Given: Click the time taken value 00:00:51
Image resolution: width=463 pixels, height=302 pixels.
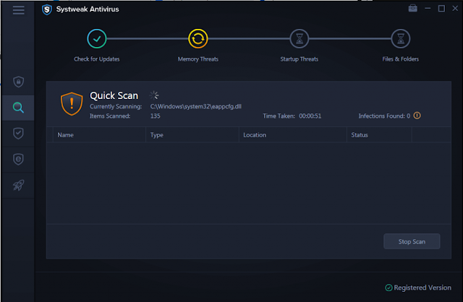Looking at the screenshot, I should [310, 116].
